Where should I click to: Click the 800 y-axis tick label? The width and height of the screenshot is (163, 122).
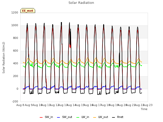point(16,38)
